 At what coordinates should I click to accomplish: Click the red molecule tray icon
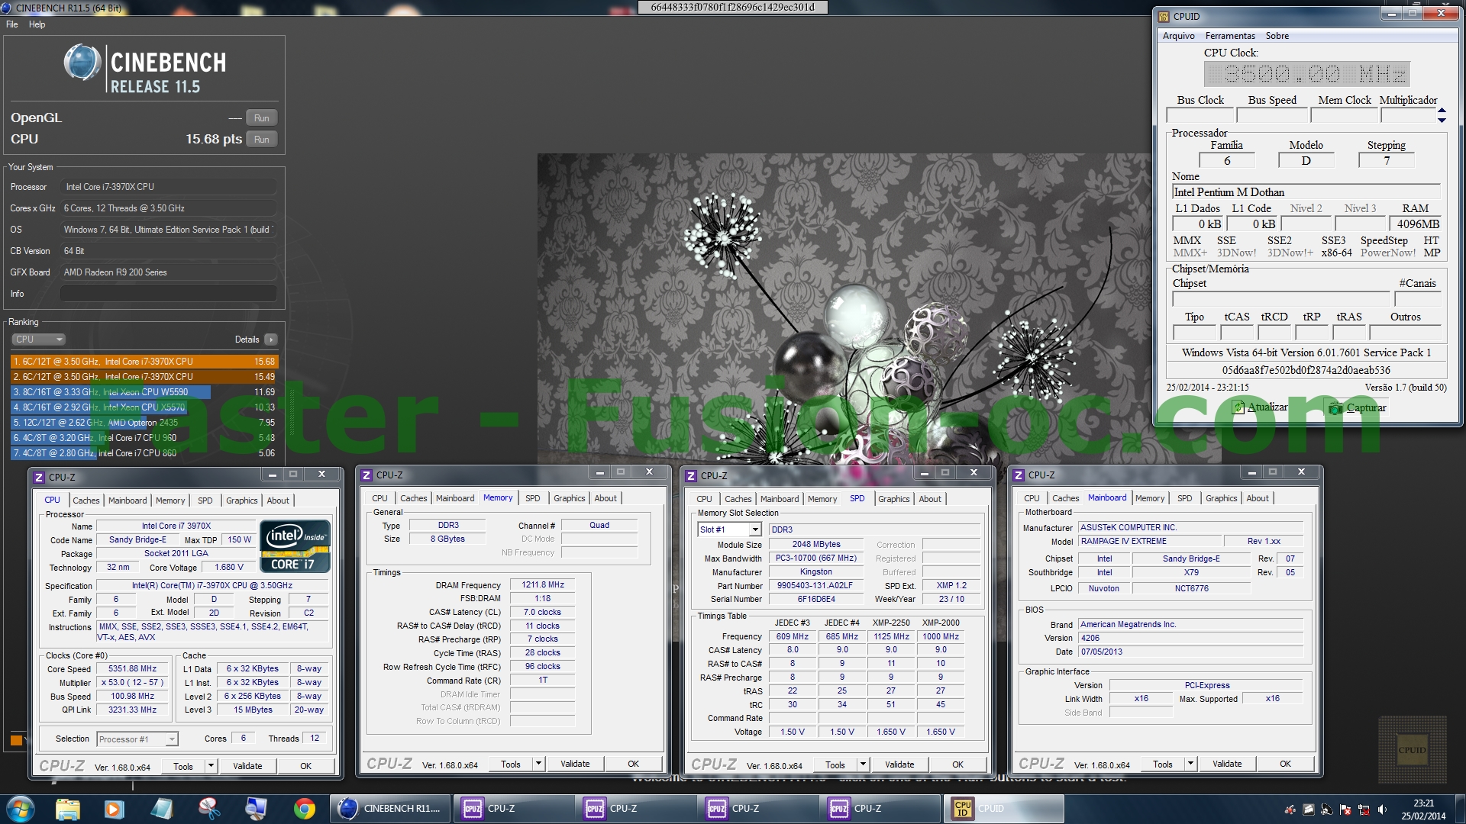(x=1290, y=810)
